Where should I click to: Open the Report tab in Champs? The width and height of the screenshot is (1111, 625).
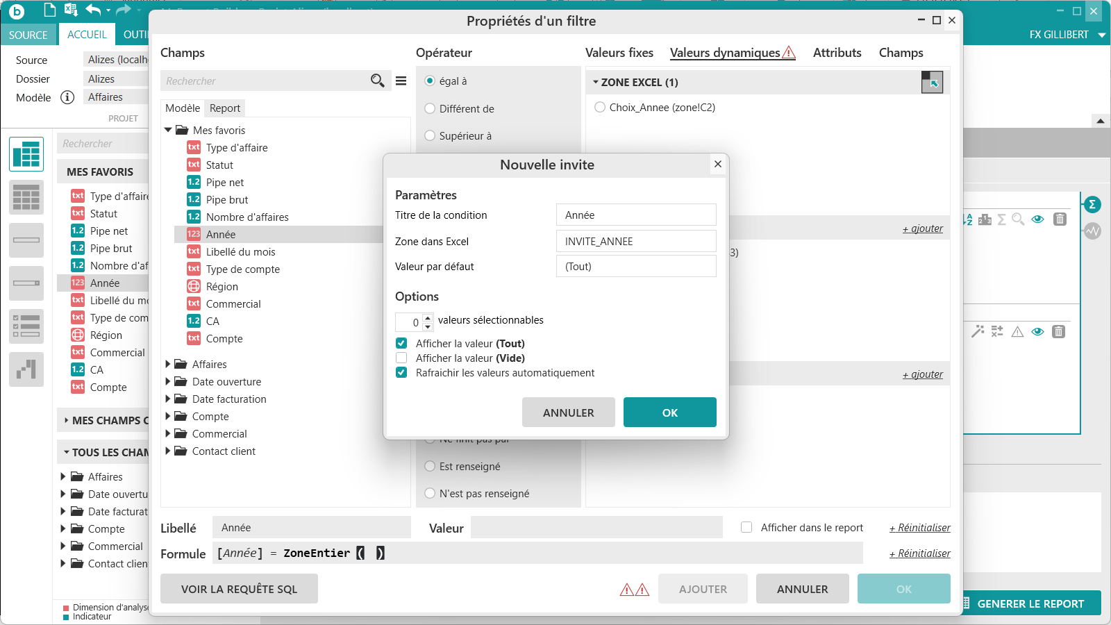pyautogui.click(x=224, y=108)
